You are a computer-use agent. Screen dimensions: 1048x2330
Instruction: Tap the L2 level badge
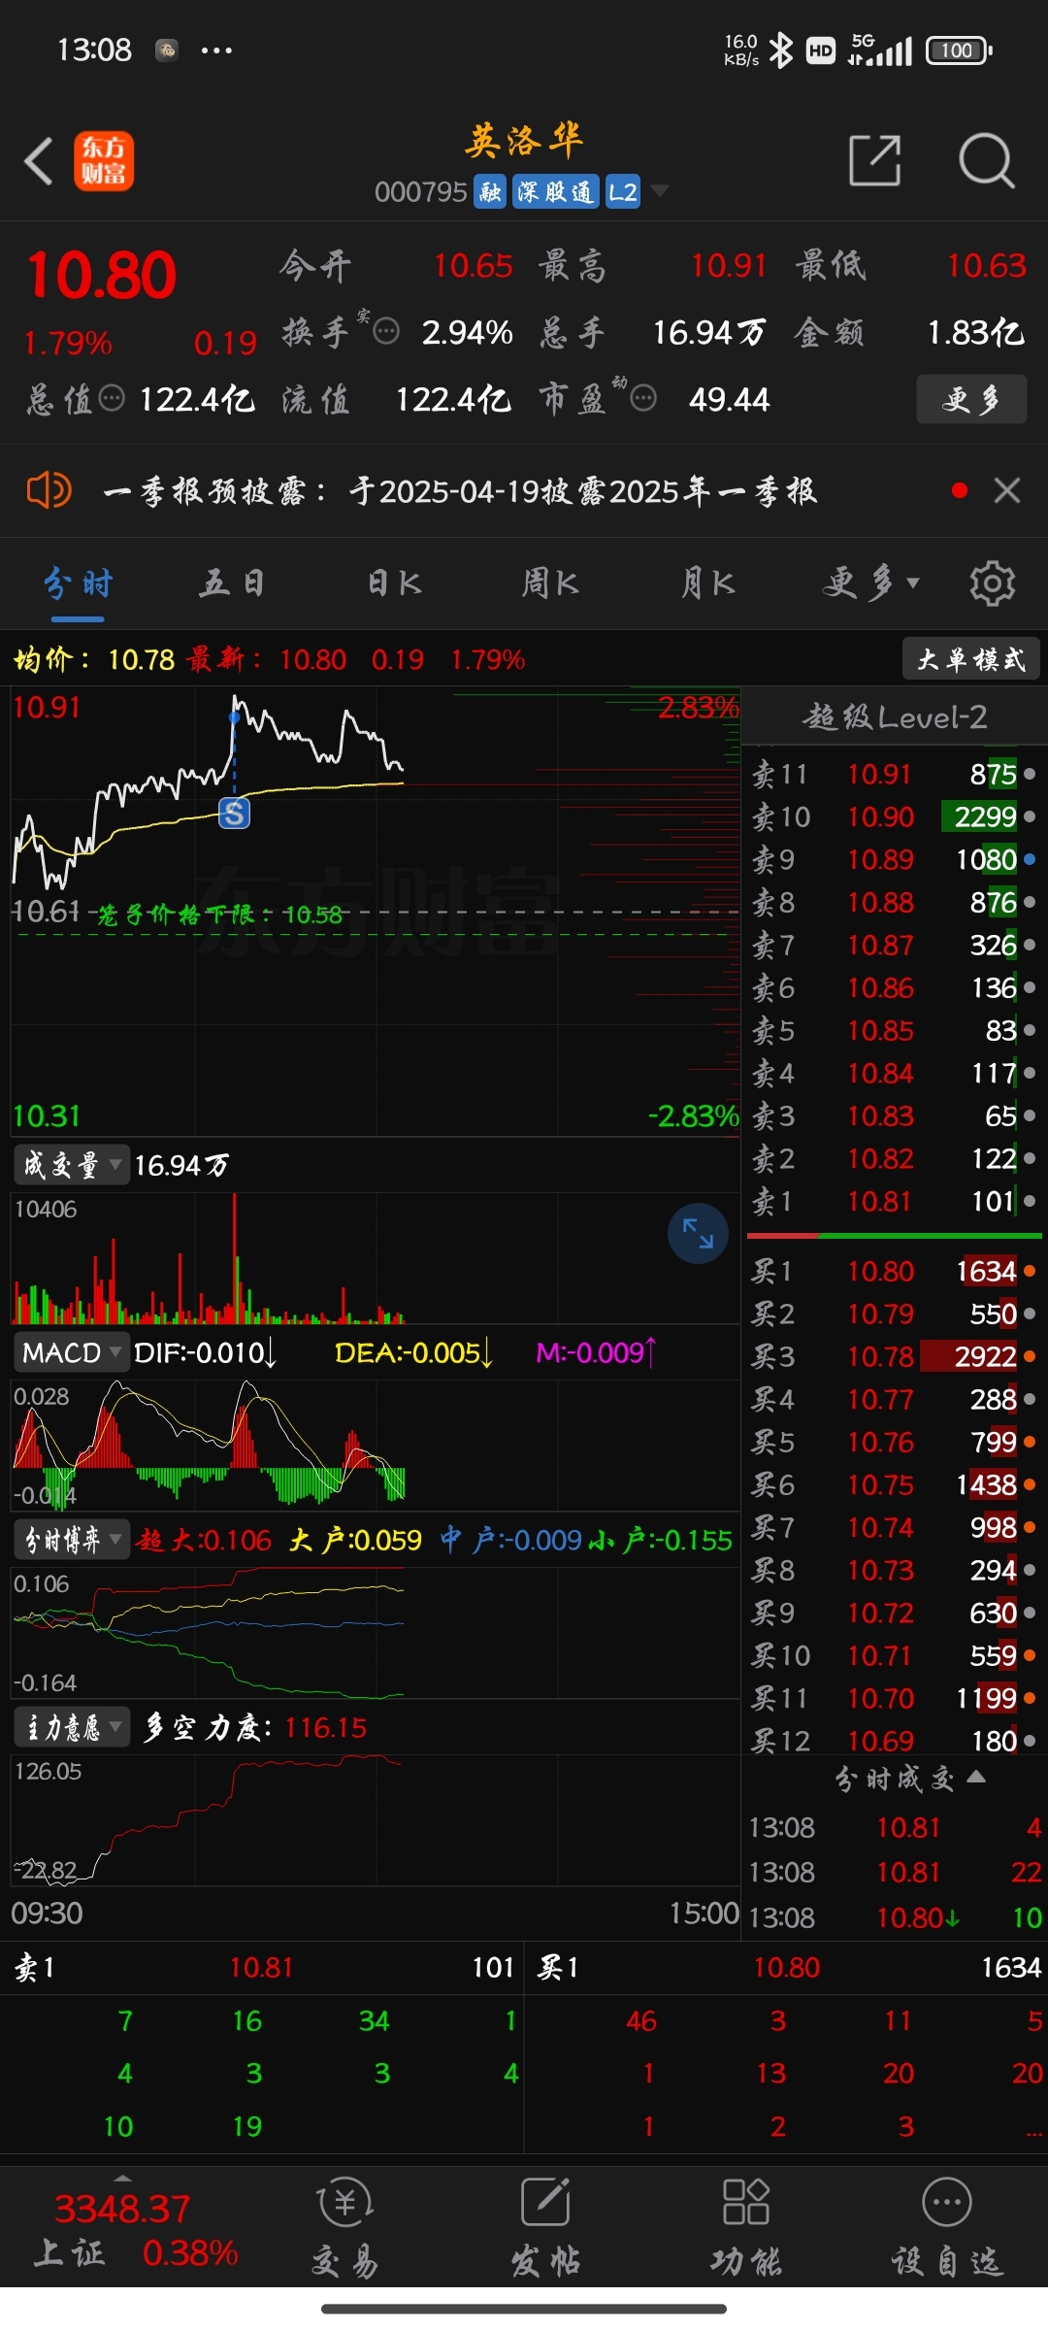623,192
